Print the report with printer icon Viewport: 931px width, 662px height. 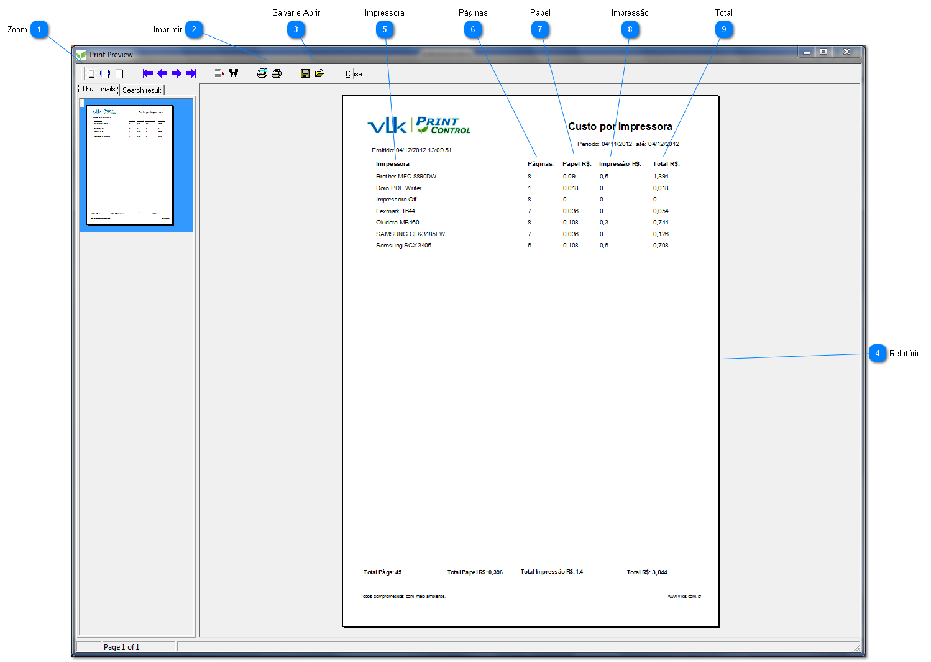coord(277,73)
